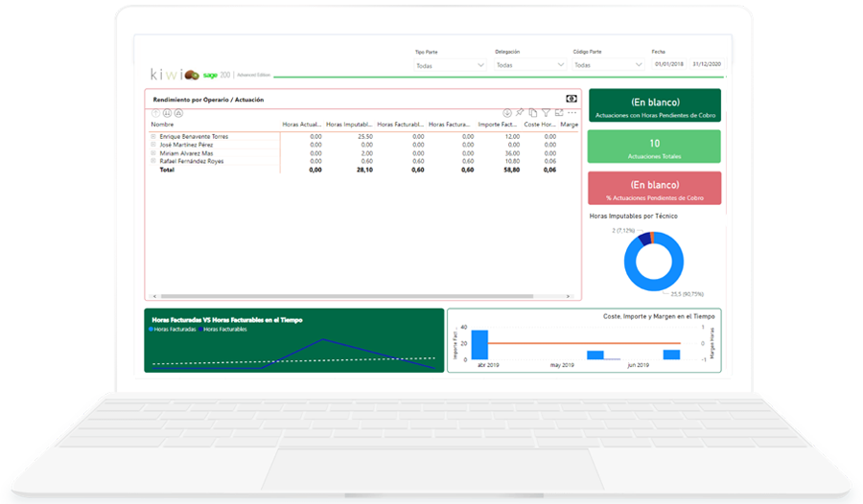Click the 25,50 value for Enrique Benavente
863x504 pixels.
point(365,136)
